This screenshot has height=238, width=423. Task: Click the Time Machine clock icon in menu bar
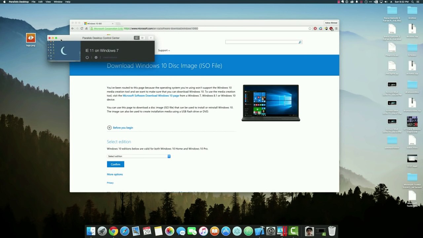pos(366,2)
